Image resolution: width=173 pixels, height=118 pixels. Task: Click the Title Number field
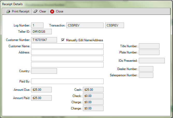coord(149,46)
